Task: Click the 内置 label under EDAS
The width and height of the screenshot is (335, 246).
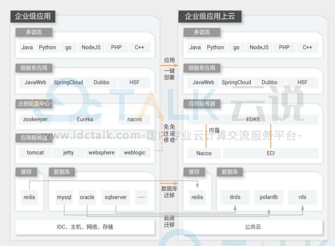Action: click(x=214, y=130)
